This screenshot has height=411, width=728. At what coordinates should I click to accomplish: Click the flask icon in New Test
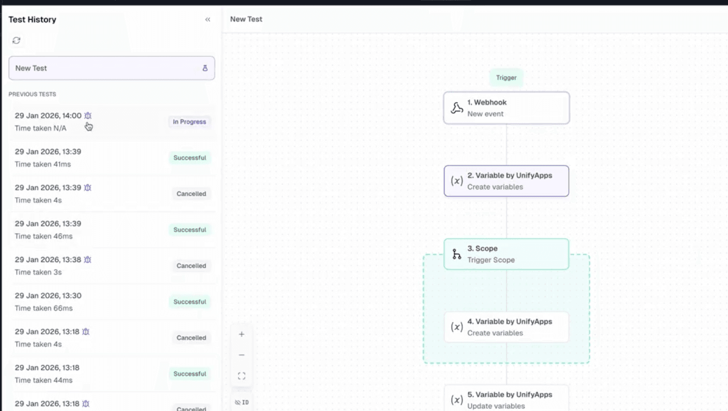click(205, 68)
